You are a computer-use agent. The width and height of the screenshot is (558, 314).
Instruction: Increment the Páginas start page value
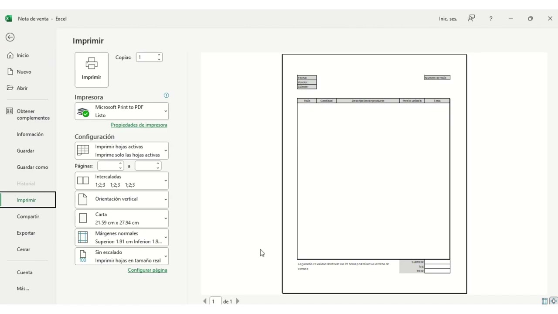click(121, 164)
